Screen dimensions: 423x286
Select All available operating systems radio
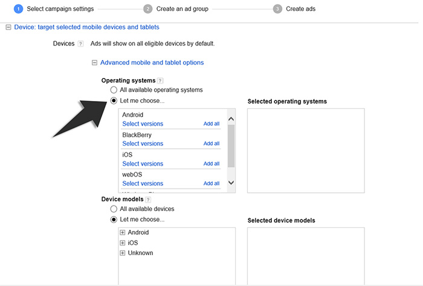pyautogui.click(x=114, y=90)
